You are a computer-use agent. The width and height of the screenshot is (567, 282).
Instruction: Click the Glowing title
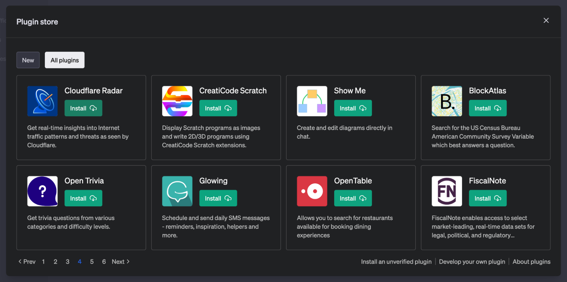point(213,181)
